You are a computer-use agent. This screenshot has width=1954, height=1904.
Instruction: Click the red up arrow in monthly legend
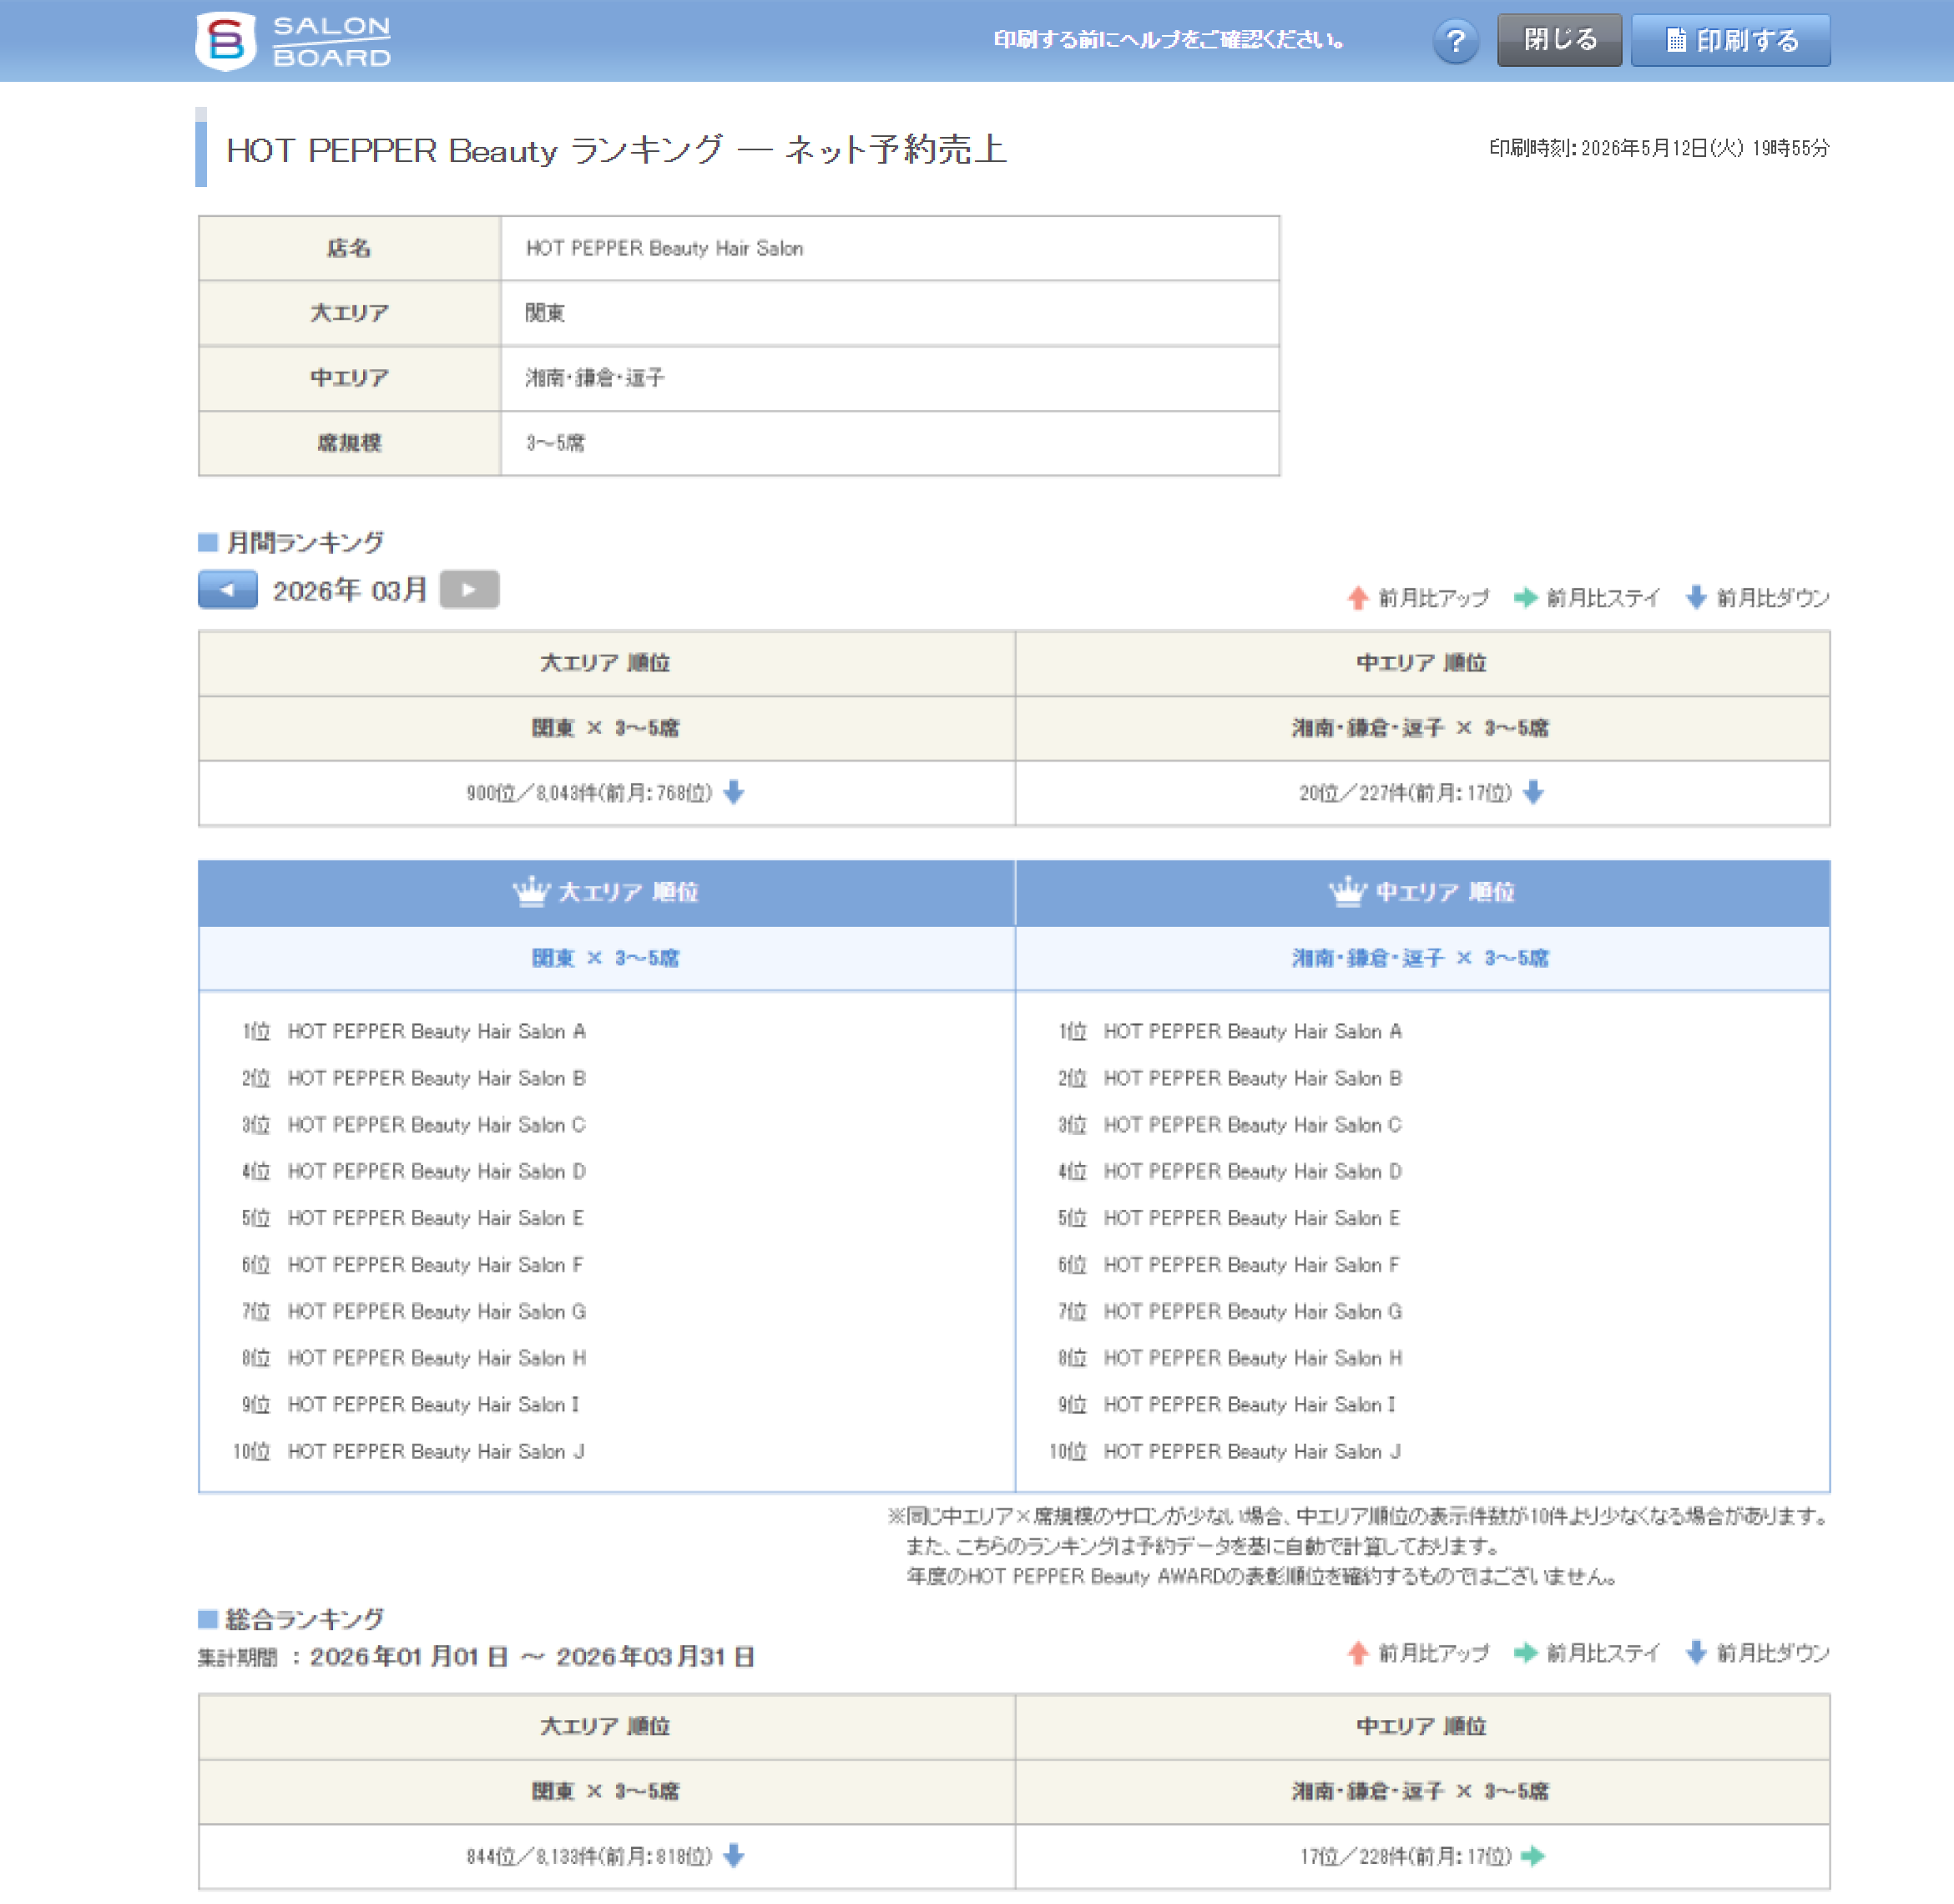tap(1357, 598)
